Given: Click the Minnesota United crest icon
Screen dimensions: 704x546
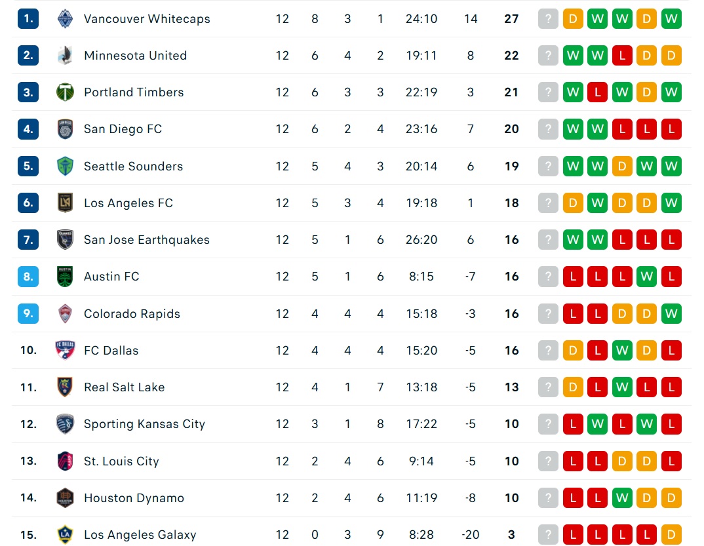Looking at the screenshot, I should coord(65,56).
